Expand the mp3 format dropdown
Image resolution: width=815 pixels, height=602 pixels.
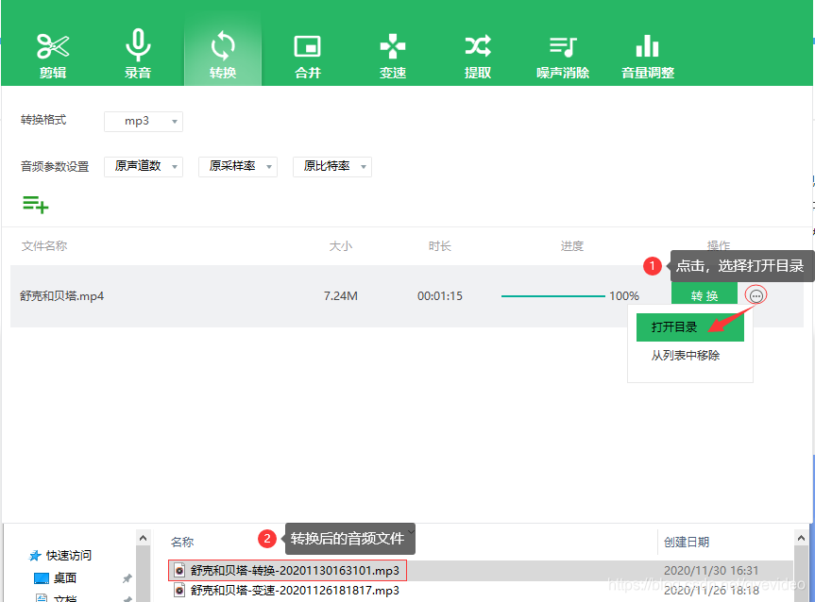click(x=144, y=122)
